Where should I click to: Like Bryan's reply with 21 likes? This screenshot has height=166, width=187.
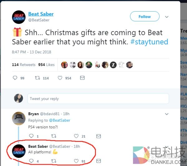click(76, 136)
